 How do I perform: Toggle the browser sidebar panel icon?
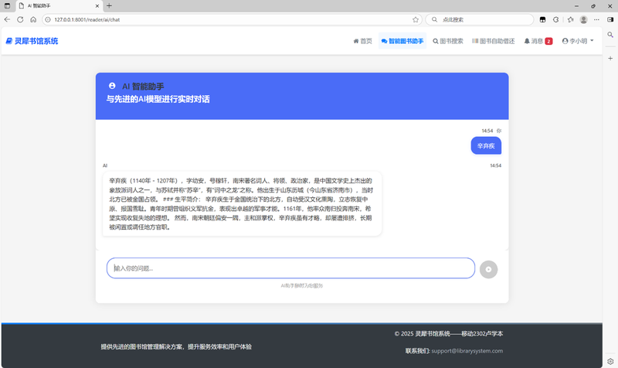pos(610,19)
